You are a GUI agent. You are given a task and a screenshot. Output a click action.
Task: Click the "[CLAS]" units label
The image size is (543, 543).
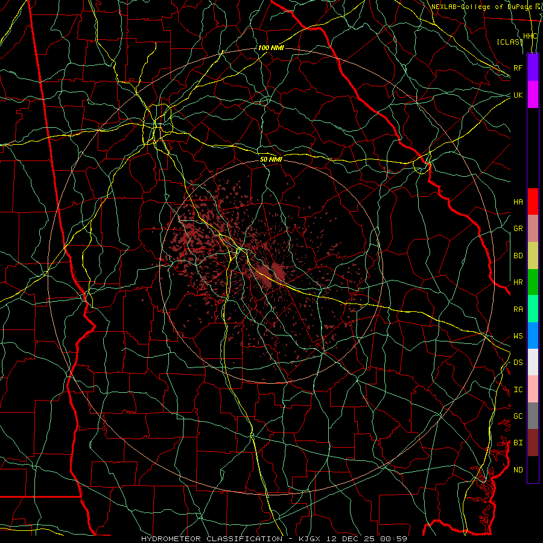click(509, 42)
